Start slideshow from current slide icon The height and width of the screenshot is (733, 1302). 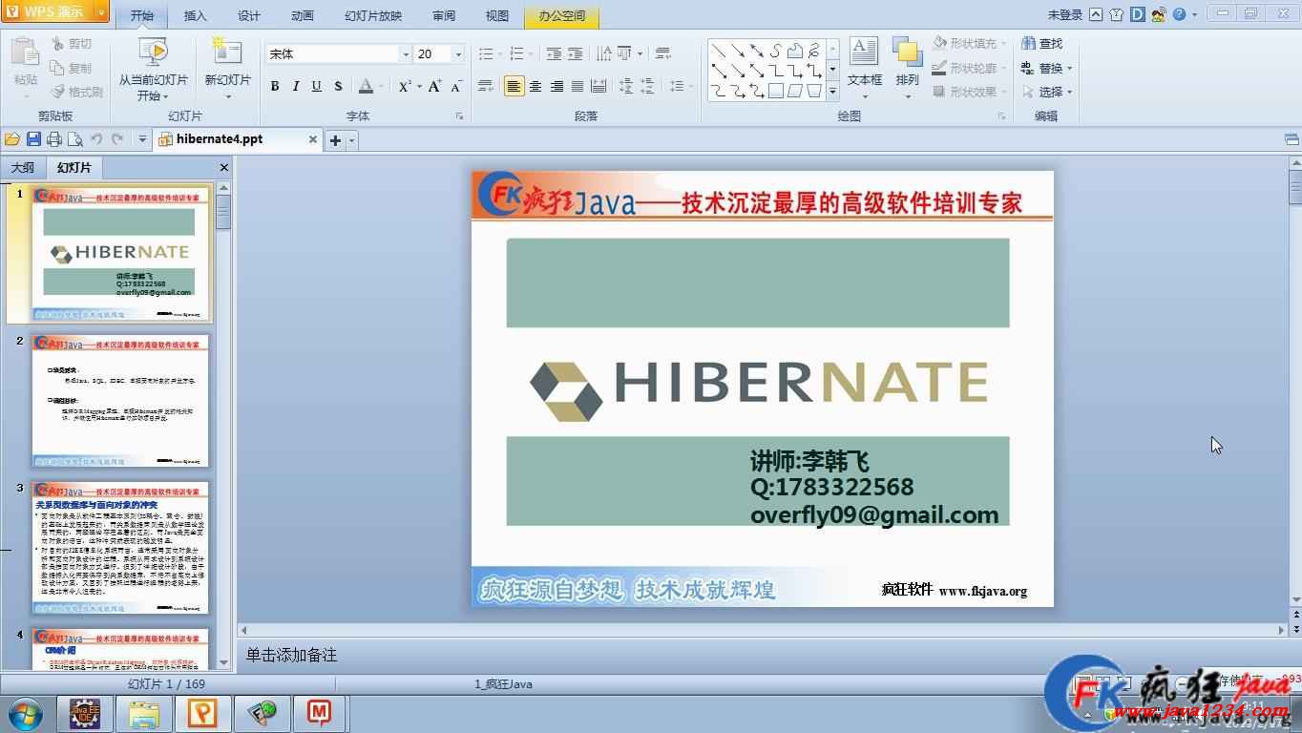[153, 52]
